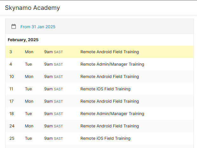This screenshot has height=148, width=197.
Task: Open Remote iOS Field Training on 11 February
Action: (x=105, y=89)
